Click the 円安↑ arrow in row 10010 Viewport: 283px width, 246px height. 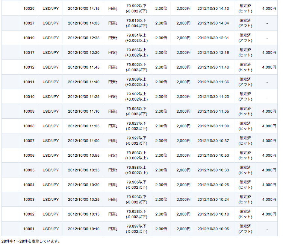pyautogui.click(x=113, y=96)
